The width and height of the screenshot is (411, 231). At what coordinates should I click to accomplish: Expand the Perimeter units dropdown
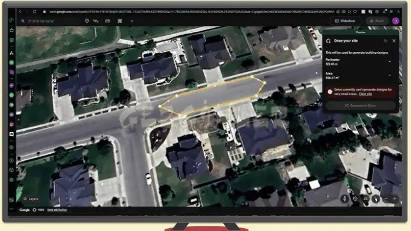(390, 62)
